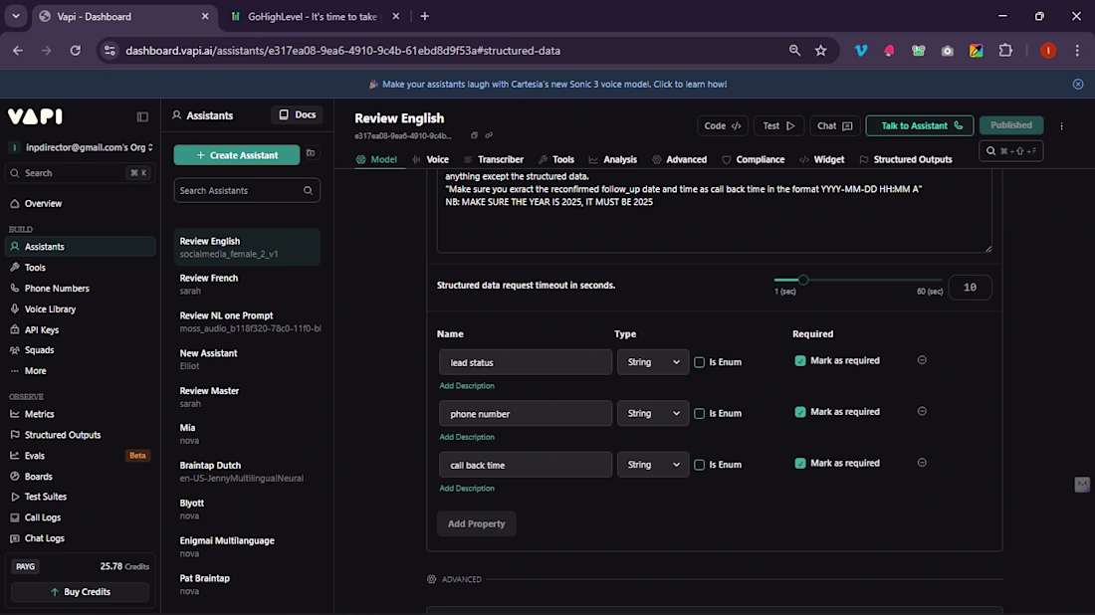Viewport: 1095px width, 615px height.
Task: Click the Published button
Action: [x=1011, y=125]
